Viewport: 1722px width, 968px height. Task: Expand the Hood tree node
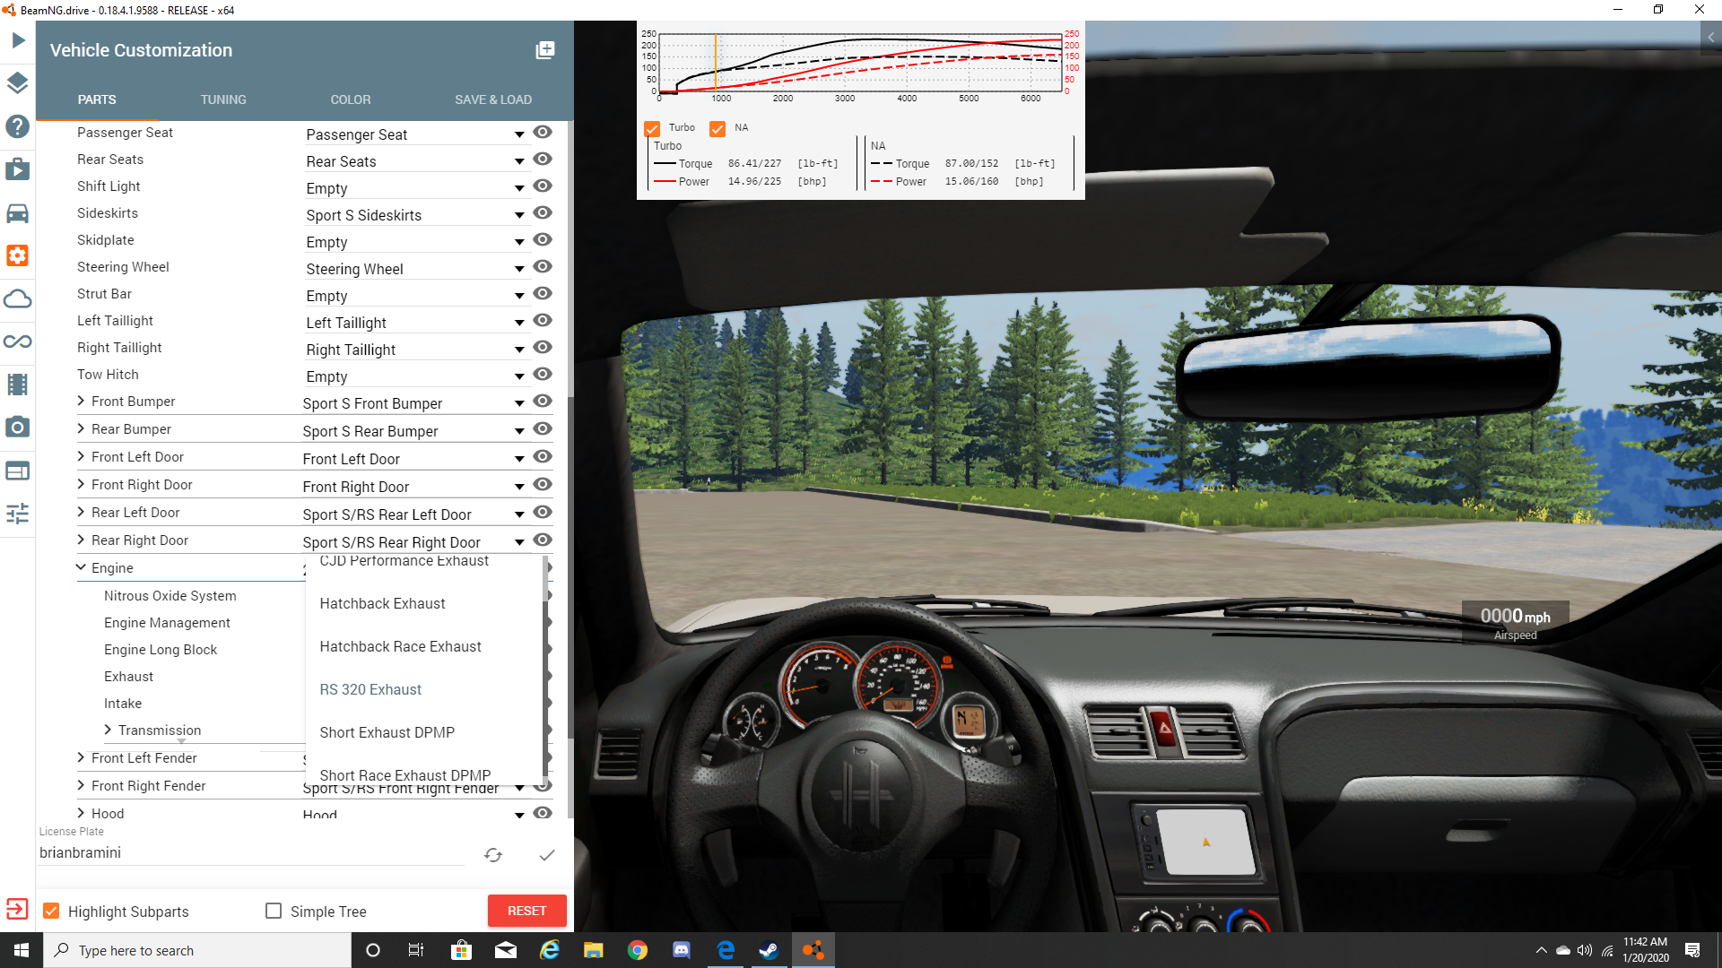[x=82, y=814]
